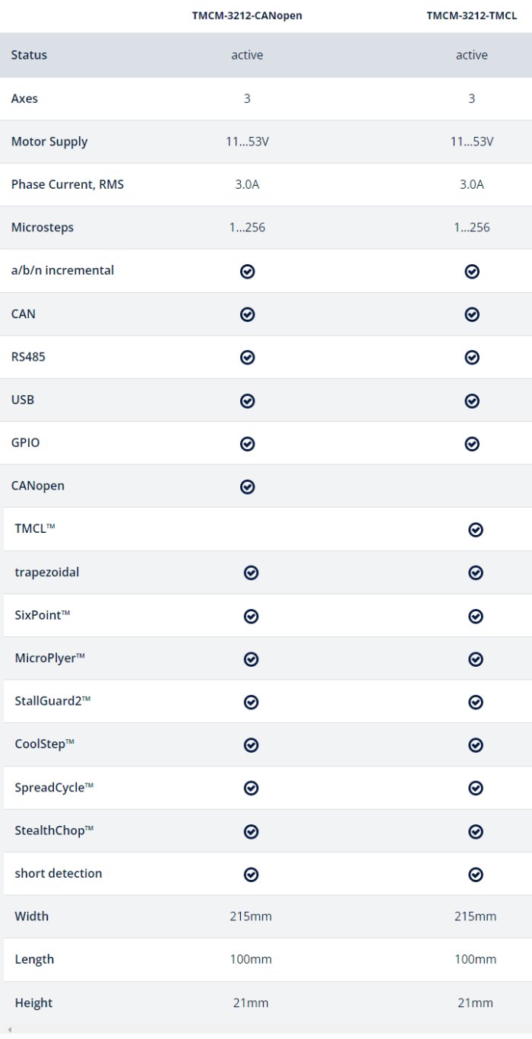Click short detection checkmark in TMCL column
Image resolution: width=532 pixels, height=1039 pixels.
476,874
